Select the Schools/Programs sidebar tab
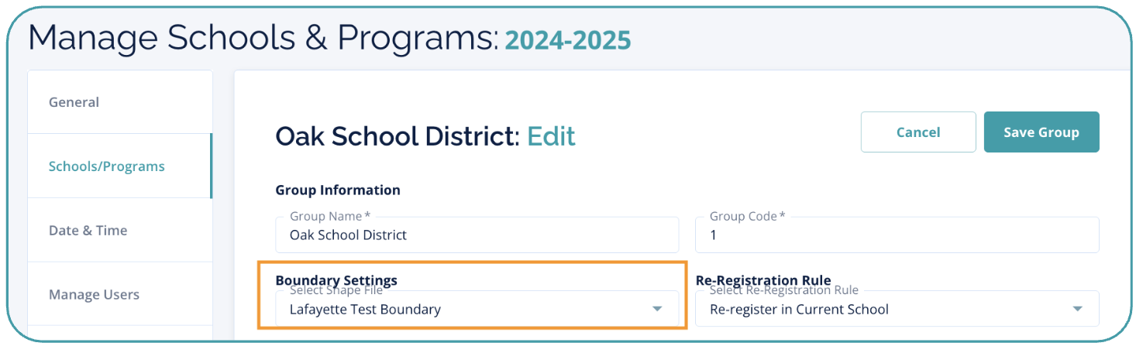This screenshot has height=353, width=1136. [107, 166]
